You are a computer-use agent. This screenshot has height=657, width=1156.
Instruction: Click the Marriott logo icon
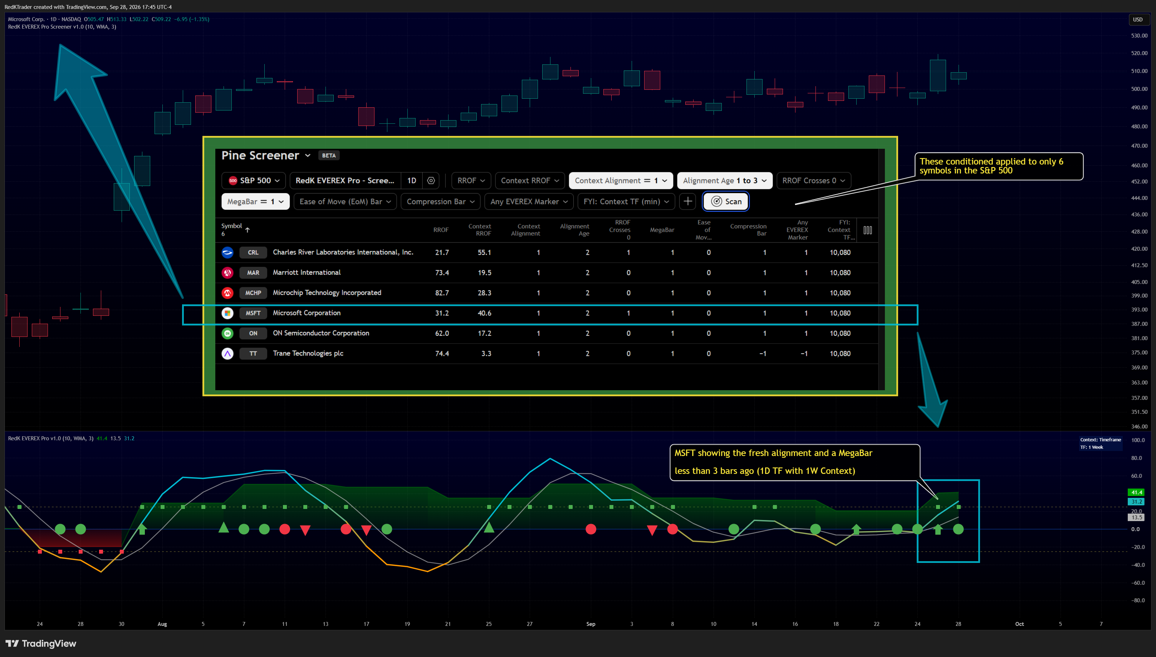point(227,273)
